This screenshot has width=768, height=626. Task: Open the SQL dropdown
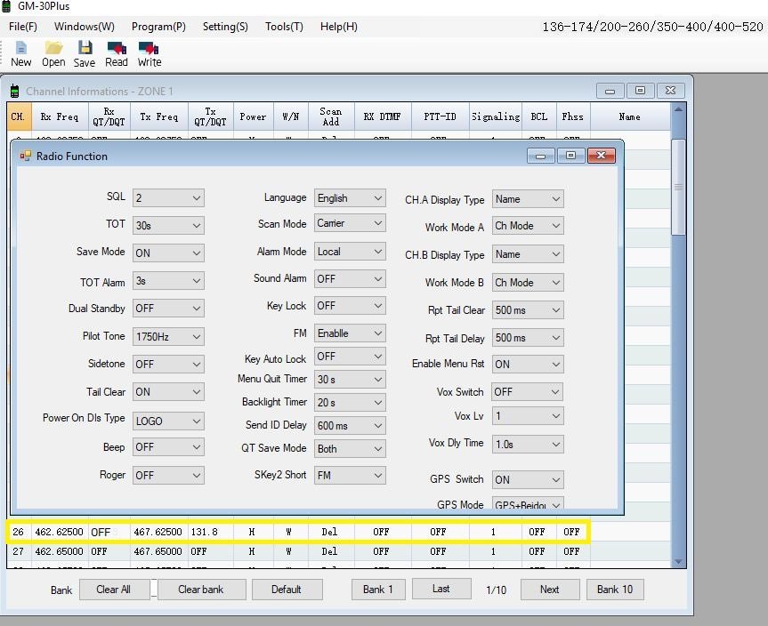pos(168,198)
